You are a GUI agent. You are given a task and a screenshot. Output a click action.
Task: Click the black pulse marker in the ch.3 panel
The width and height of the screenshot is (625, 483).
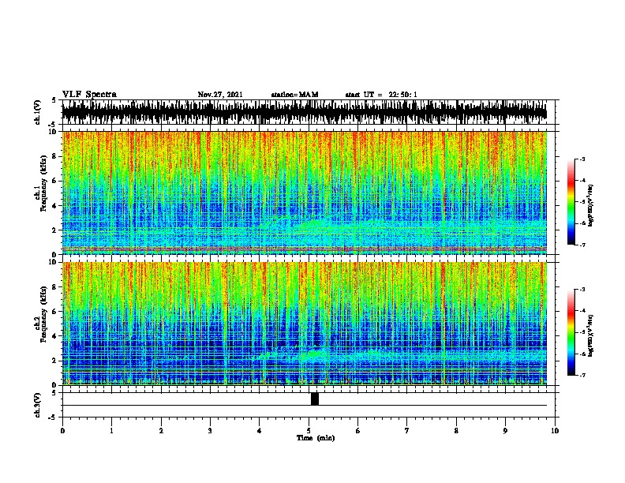315,399
